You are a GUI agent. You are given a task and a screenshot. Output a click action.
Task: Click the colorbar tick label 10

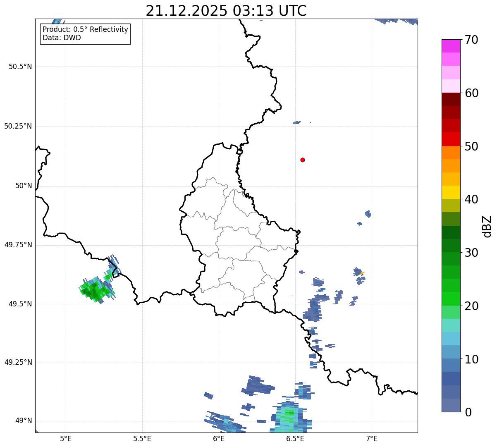click(x=471, y=359)
